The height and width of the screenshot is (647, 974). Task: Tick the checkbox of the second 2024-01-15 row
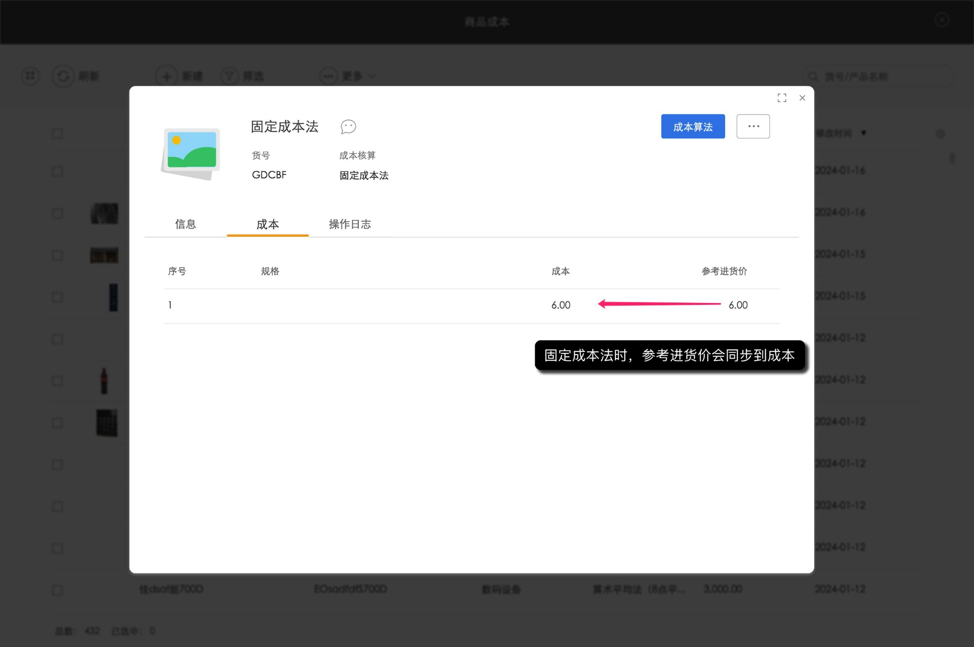click(57, 297)
